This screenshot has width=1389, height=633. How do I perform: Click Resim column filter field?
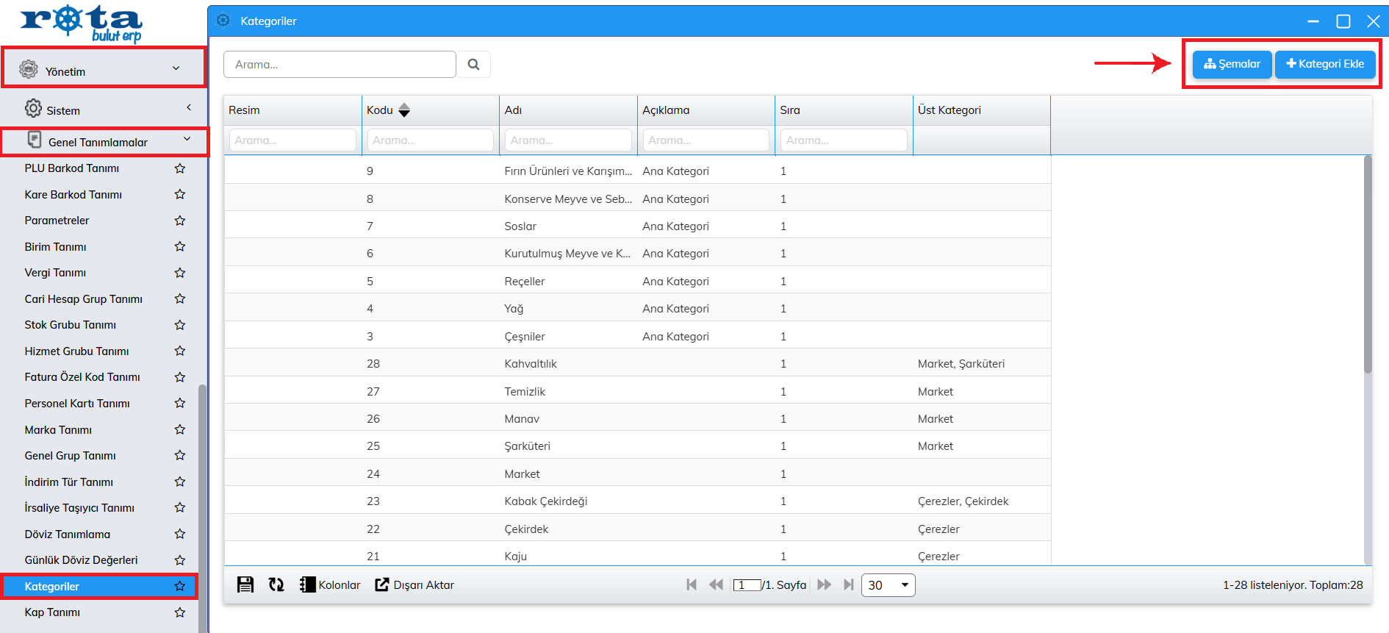[x=292, y=140]
